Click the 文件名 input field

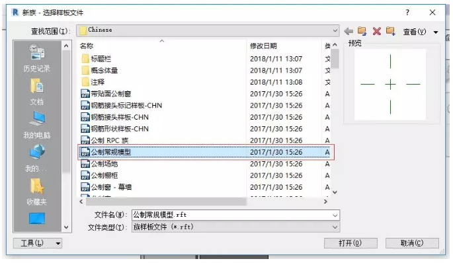point(235,215)
